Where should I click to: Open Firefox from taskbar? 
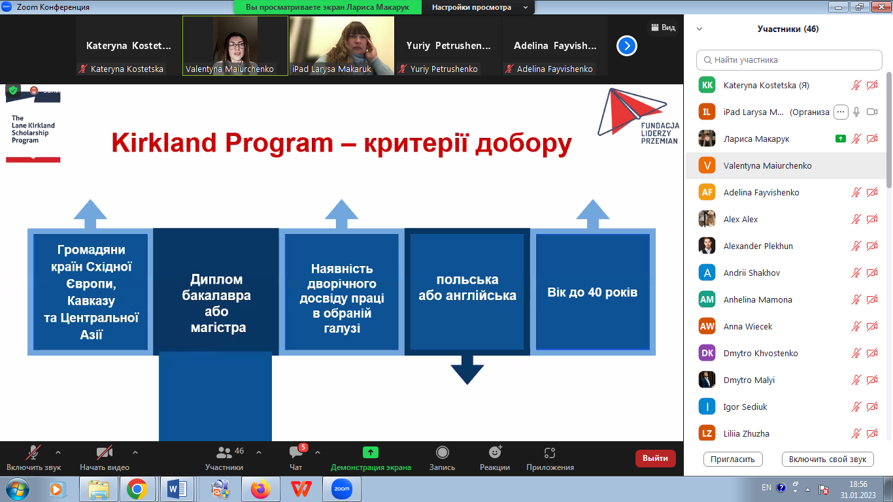[x=260, y=489]
